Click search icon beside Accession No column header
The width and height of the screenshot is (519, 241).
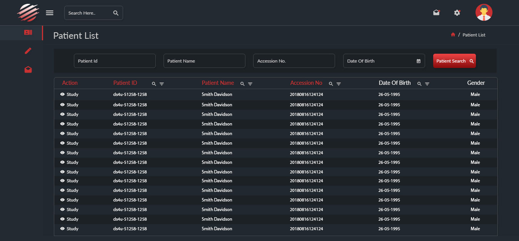pyautogui.click(x=331, y=84)
